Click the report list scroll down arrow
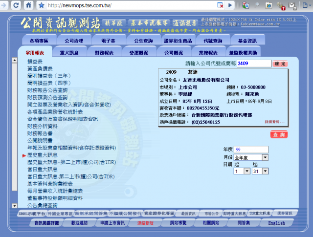Image resolution: width=313 pixels, height=237 pixels. pos(15,206)
